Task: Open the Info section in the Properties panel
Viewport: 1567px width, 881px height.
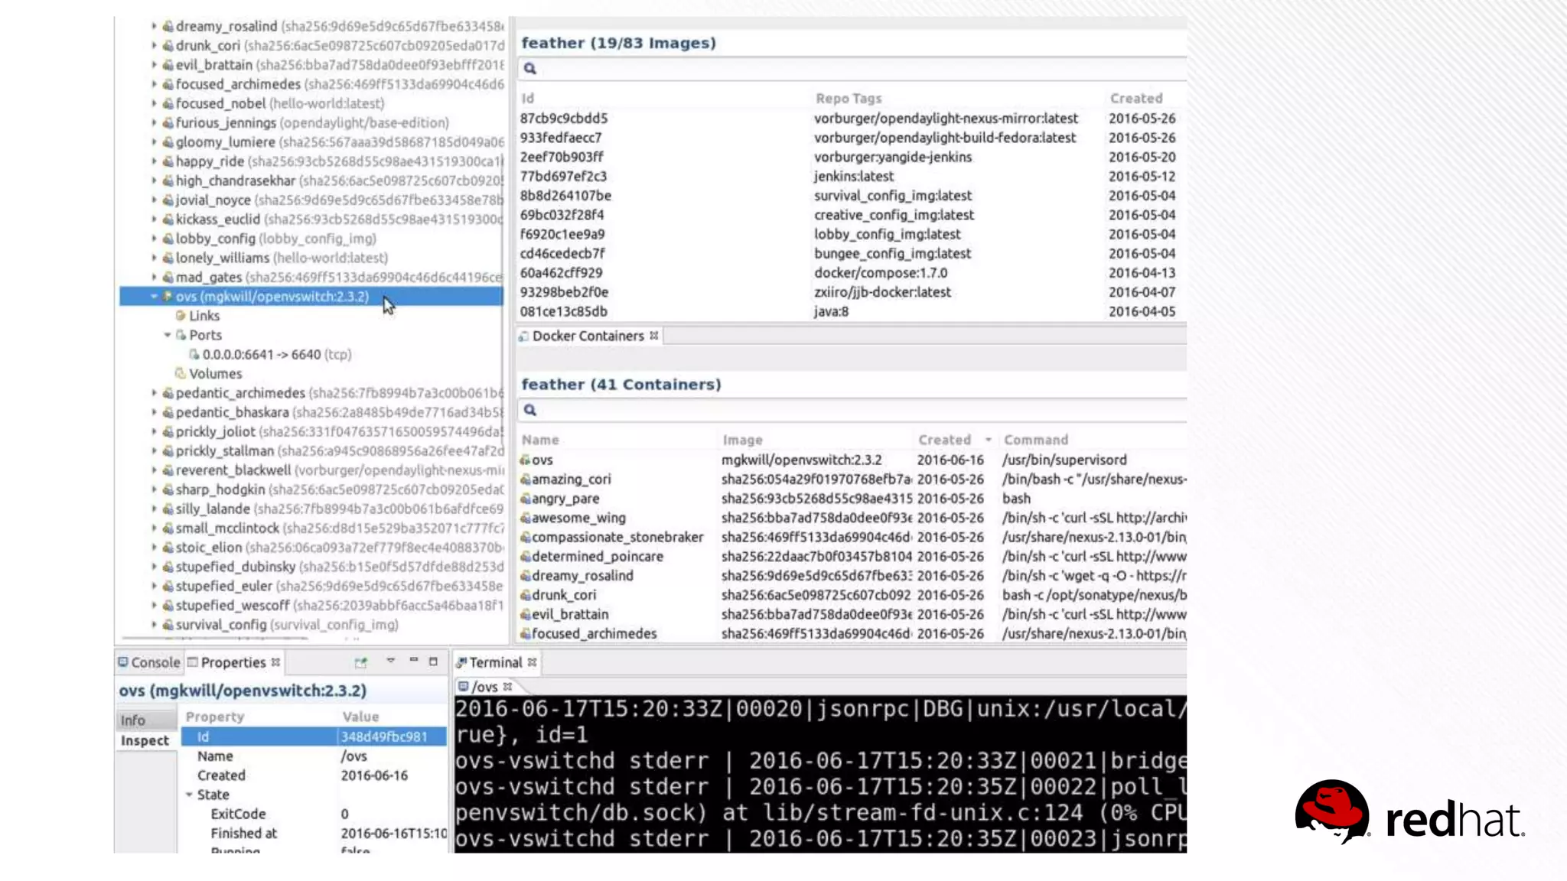Action: coord(133,720)
